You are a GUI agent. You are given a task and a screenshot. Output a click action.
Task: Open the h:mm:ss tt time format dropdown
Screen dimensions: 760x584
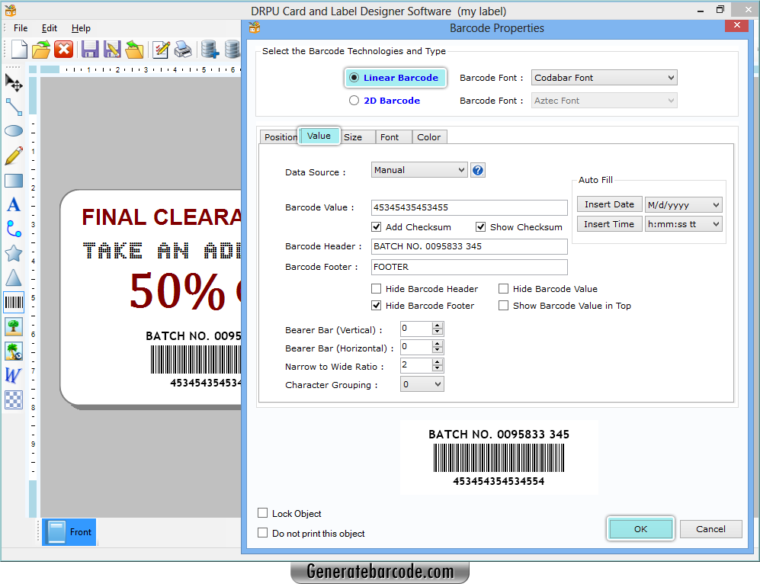(684, 224)
